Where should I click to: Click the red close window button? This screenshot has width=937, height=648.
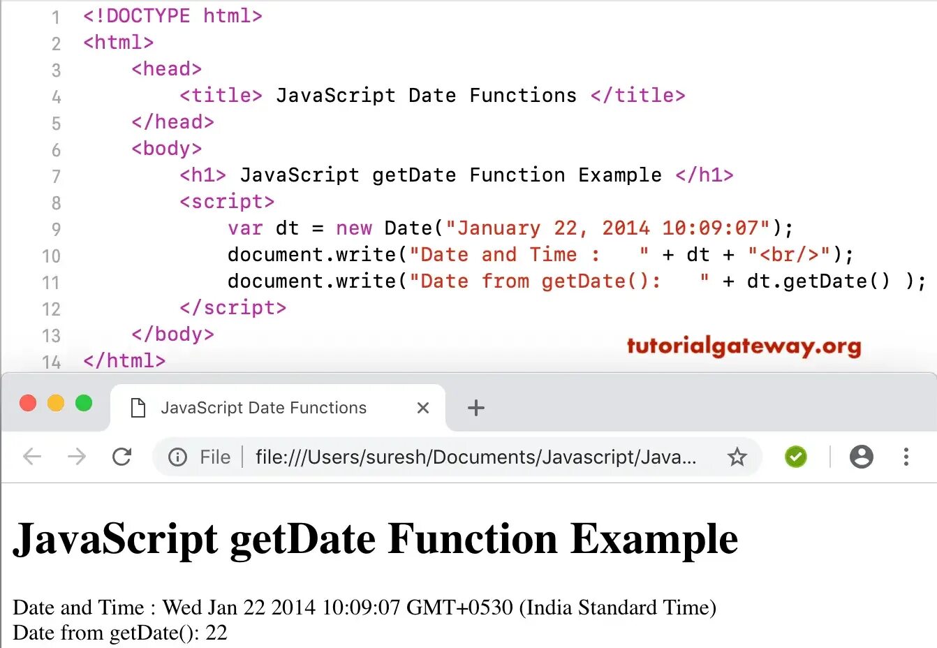click(28, 403)
